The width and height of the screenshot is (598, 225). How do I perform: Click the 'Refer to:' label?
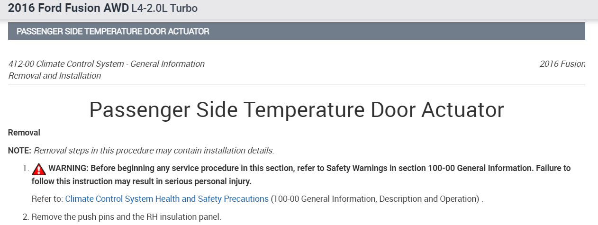47,199
